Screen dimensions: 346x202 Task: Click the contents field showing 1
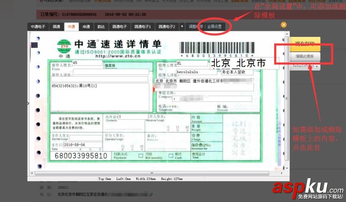[x=133, y=116]
